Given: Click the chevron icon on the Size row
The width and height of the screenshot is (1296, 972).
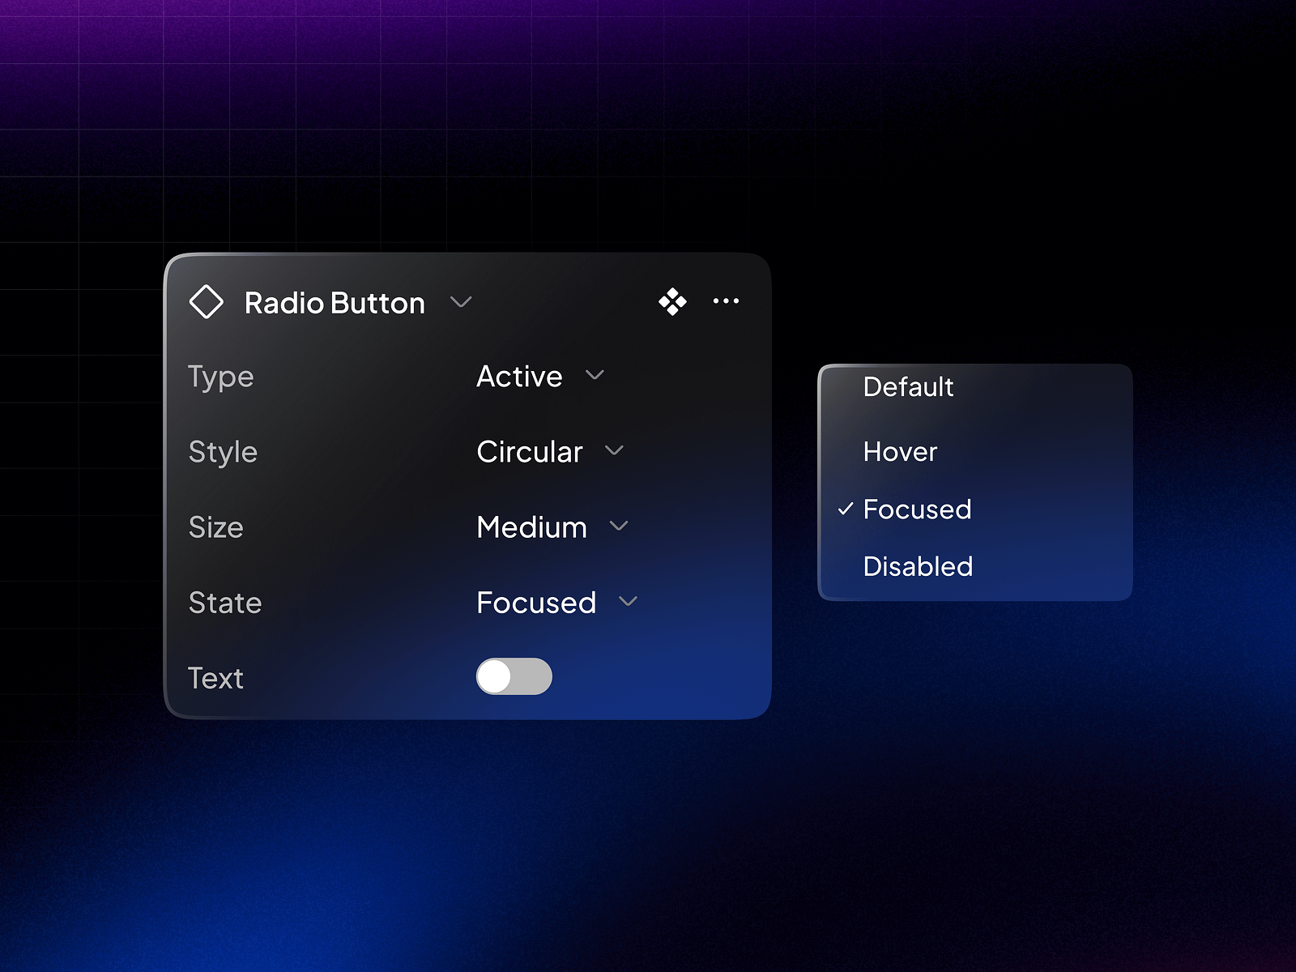Looking at the screenshot, I should pyautogui.click(x=620, y=526).
